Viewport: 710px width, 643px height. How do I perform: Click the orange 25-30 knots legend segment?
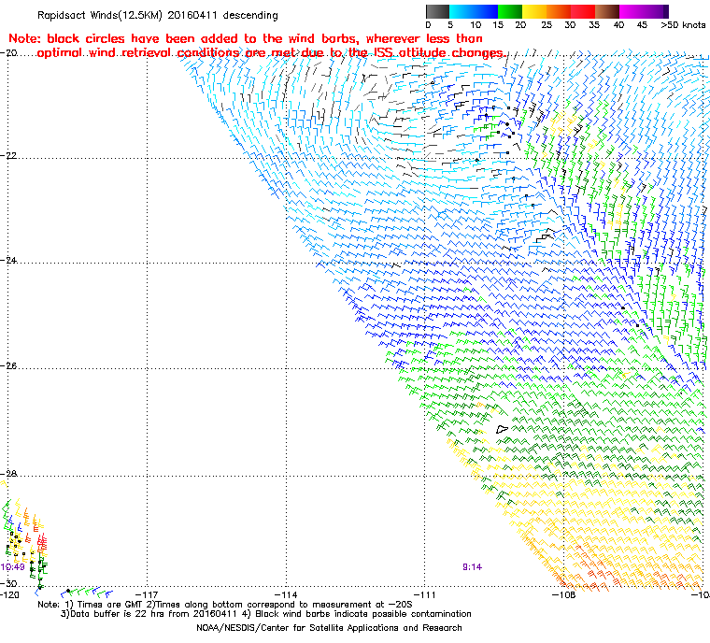pyautogui.click(x=559, y=11)
